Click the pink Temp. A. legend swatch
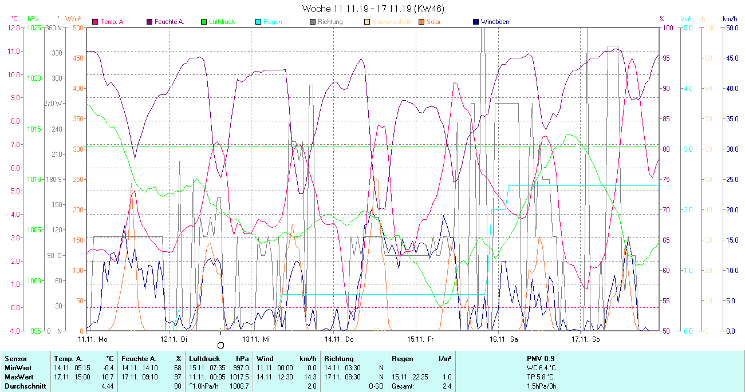 coord(95,22)
